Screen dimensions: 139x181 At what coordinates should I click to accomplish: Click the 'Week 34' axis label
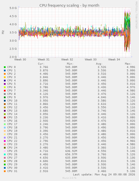(114, 60)
